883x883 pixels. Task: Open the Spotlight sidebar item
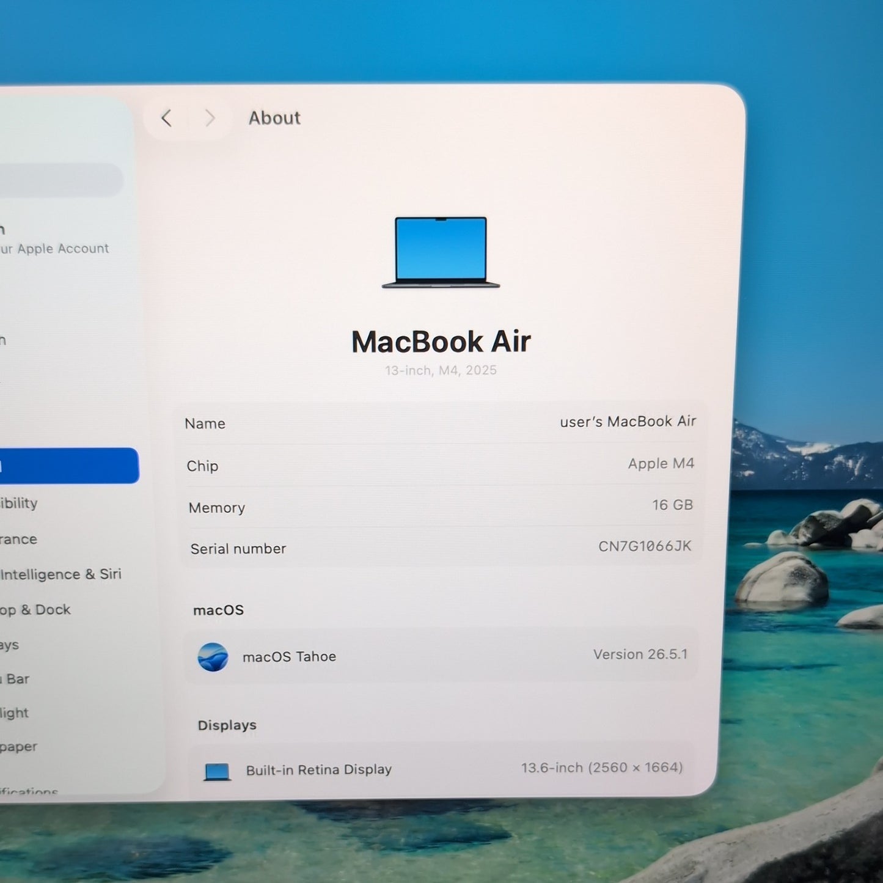coord(15,713)
